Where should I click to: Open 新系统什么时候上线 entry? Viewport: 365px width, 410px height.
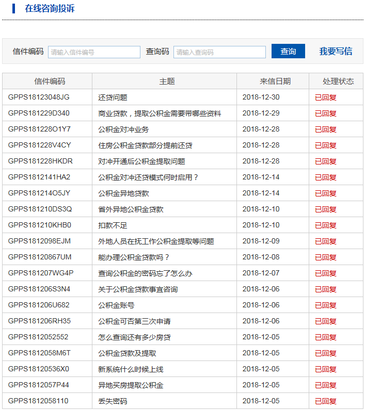[x=131, y=369]
